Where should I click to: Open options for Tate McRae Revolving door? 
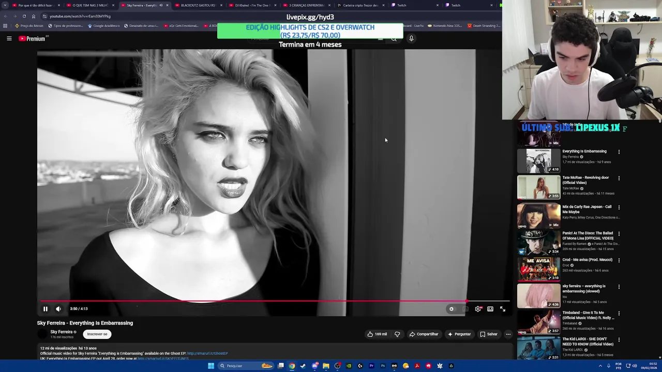click(x=619, y=178)
